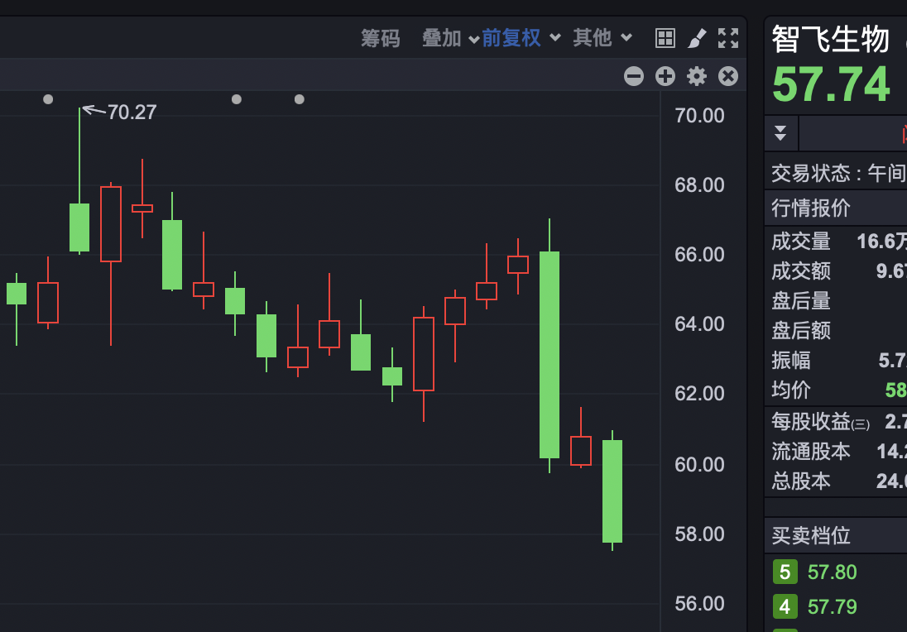Image resolution: width=907 pixels, height=632 pixels.
Task: Open the grid layout selector icon
Action: pyautogui.click(x=665, y=37)
